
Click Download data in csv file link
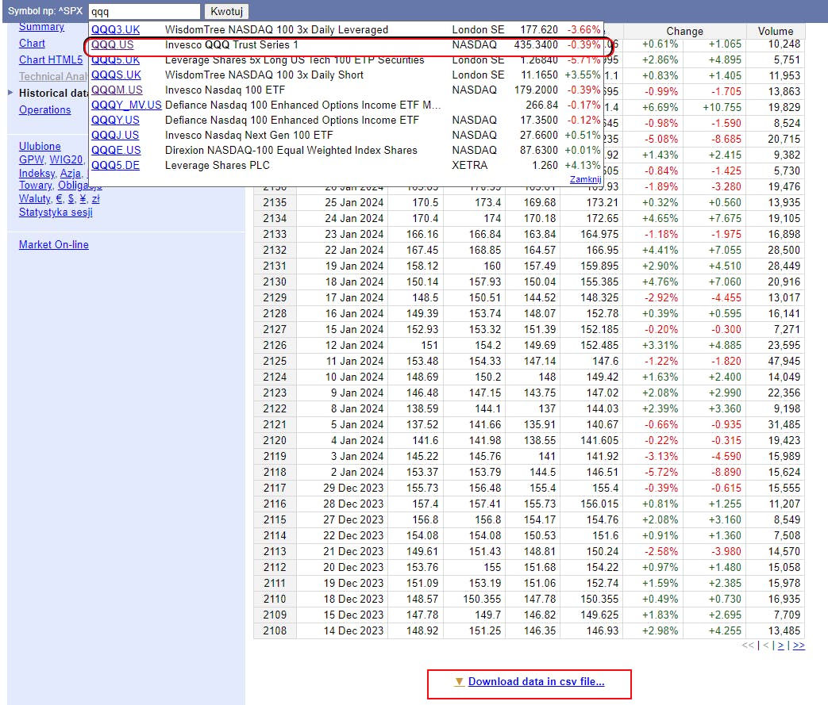[x=536, y=682]
